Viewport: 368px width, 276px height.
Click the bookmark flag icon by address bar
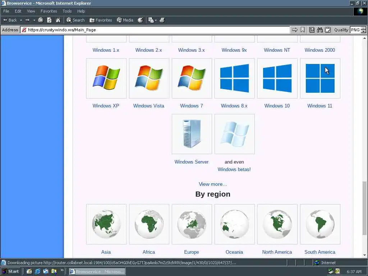(303, 30)
